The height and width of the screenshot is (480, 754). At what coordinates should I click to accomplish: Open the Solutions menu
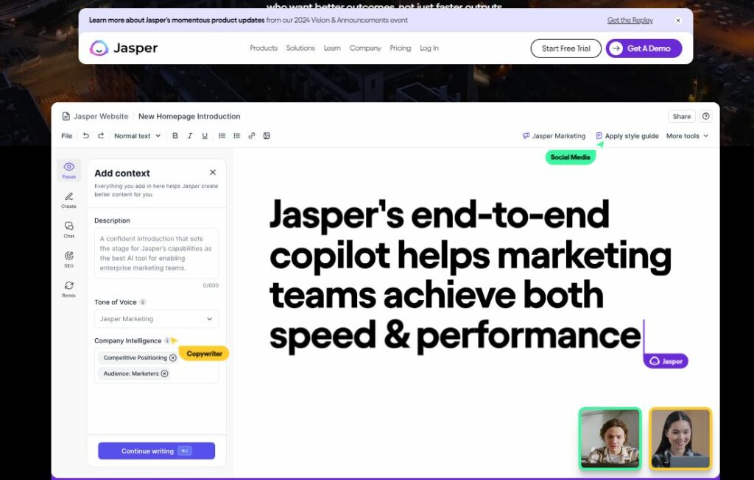(x=300, y=48)
